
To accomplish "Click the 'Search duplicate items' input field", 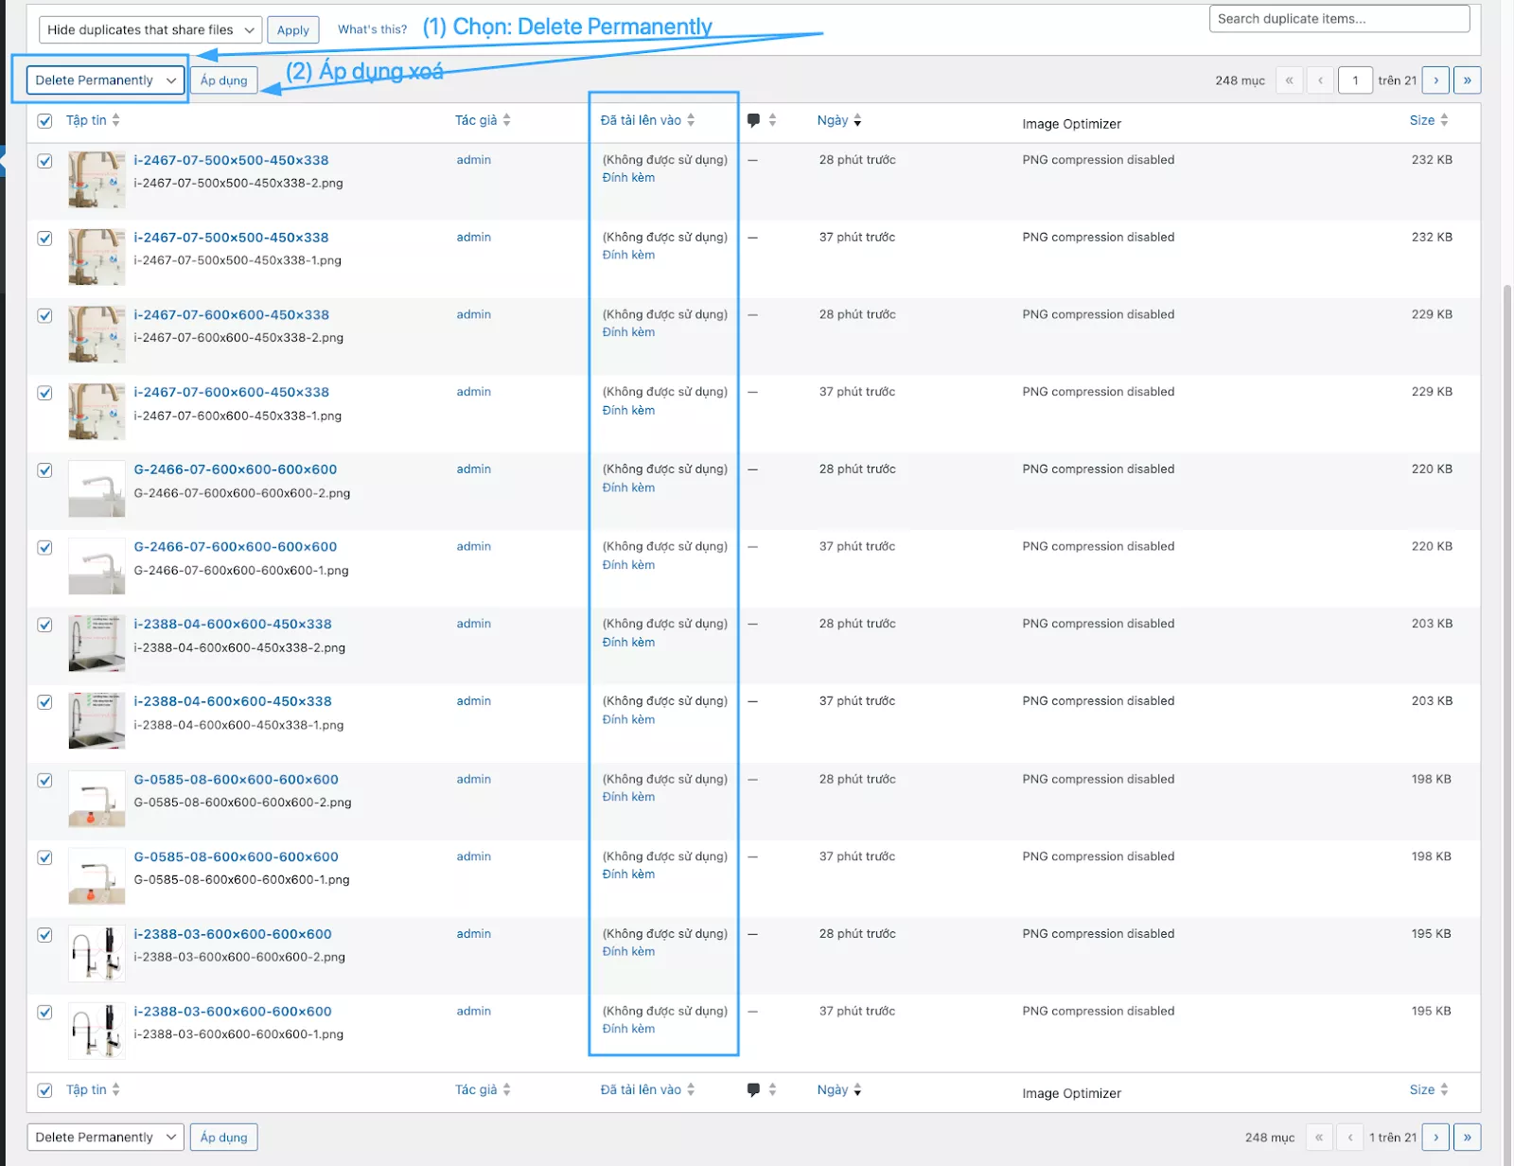I will [x=1338, y=18].
